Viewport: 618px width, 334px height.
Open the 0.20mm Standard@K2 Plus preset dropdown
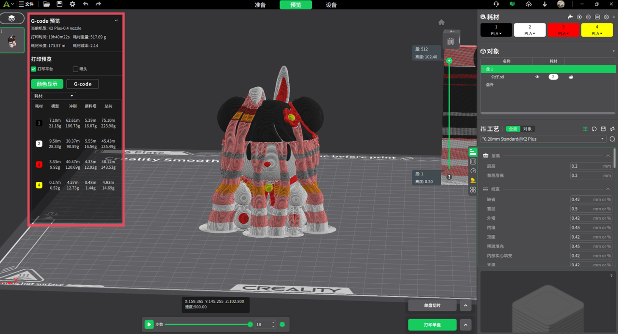click(x=543, y=139)
